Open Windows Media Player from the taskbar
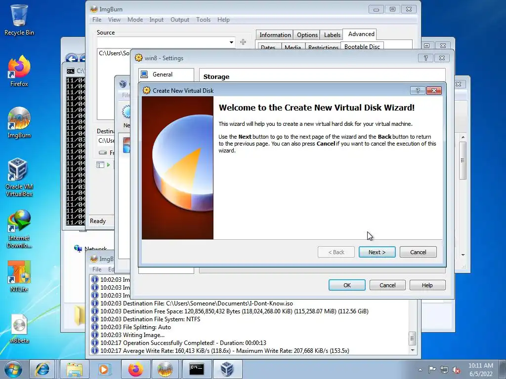Screen dimensions: 506x379 pos(104,369)
